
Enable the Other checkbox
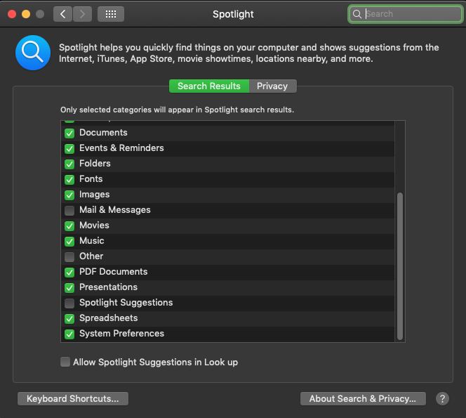click(69, 256)
